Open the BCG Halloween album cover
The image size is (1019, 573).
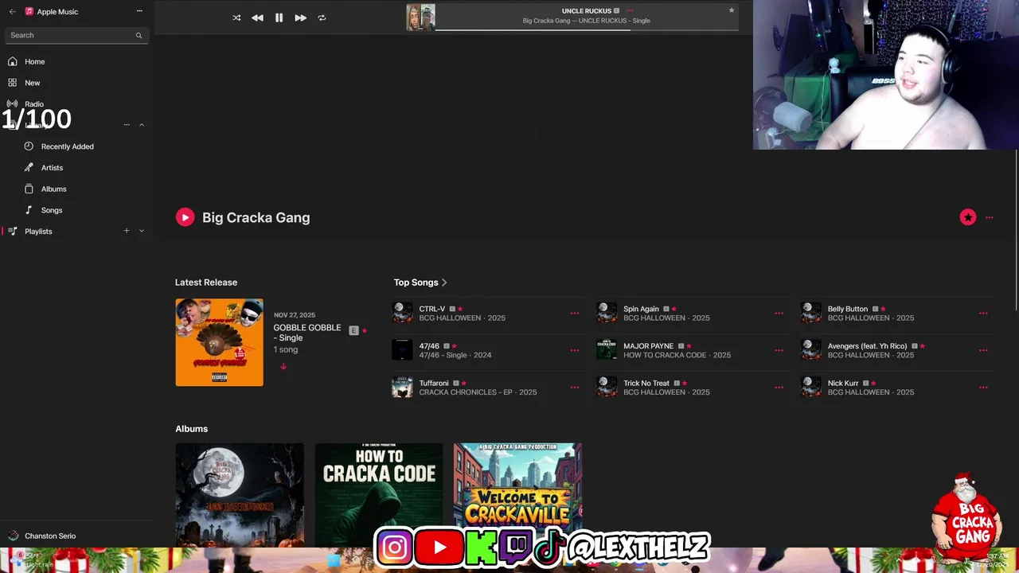[x=240, y=495]
